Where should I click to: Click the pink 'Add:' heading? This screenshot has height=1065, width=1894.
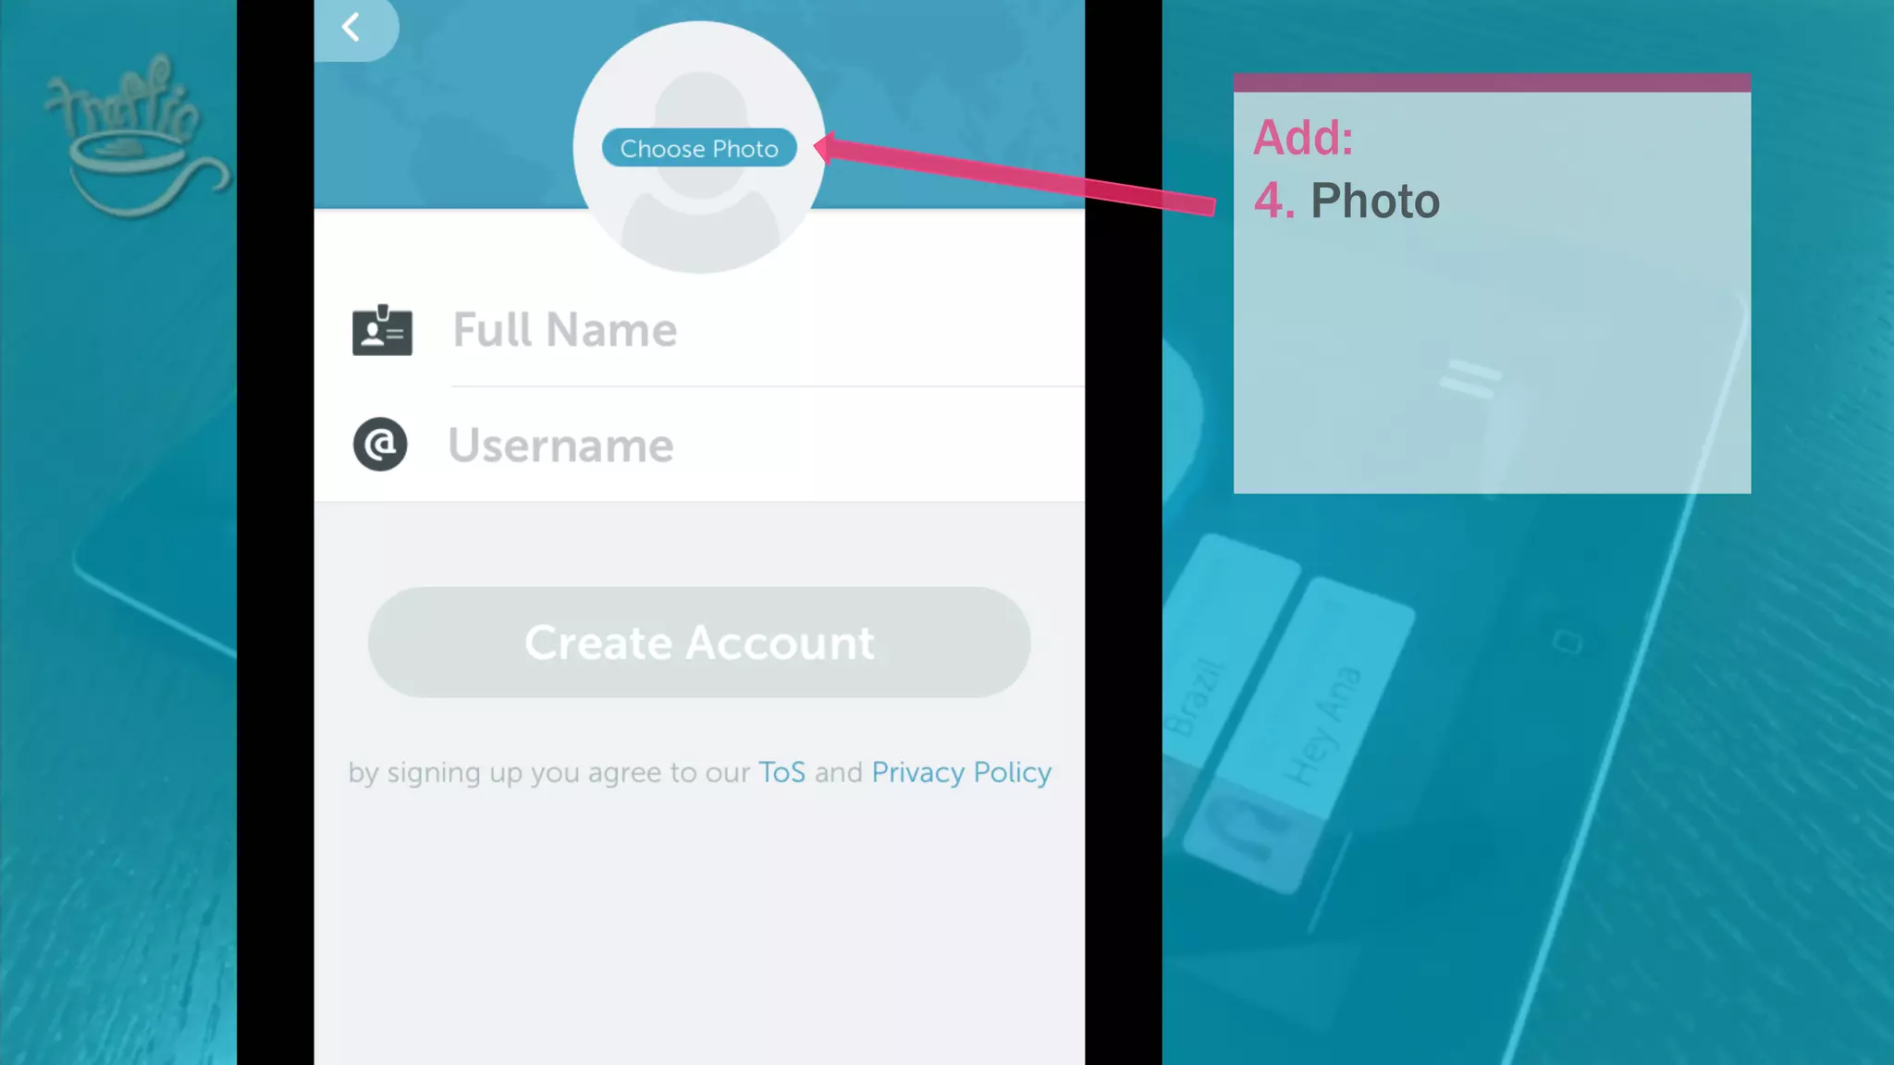pos(1303,138)
